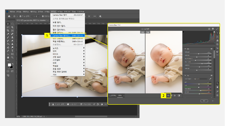Viewport: 225px width, 126px height.
Task: Open Camera Raw preferences gear icon
Action: coord(213,29)
